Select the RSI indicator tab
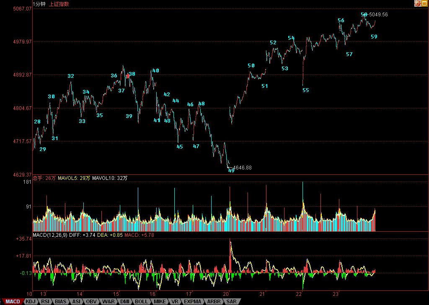Image resolution: width=429 pixels, height=305 pixels. click(45, 301)
